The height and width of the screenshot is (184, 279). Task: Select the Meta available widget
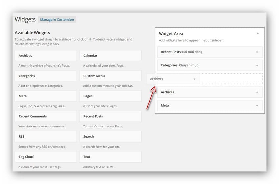click(46, 96)
